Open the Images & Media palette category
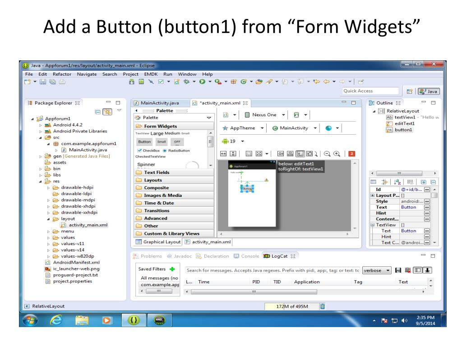The width and height of the screenshot is (462, 346). pyautogui.click(x=174, y=196)
